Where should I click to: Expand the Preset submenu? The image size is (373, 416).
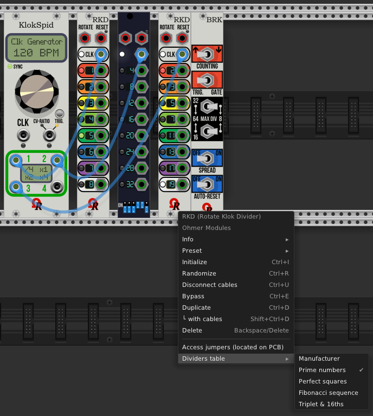(x=236, y=251)
